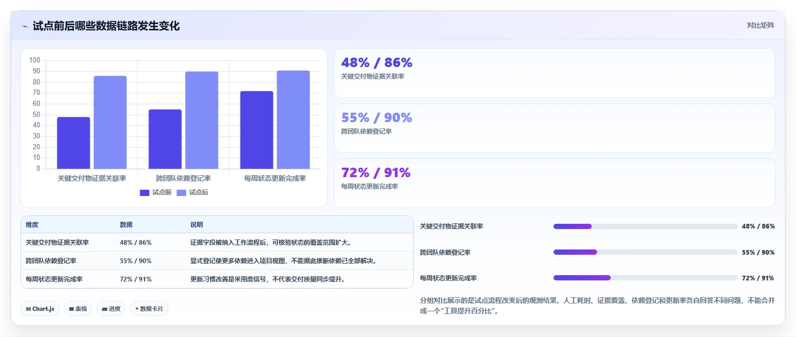Click the progress bar for 关键交付物证据关联率
796x337 pixels.
point(645,226)
